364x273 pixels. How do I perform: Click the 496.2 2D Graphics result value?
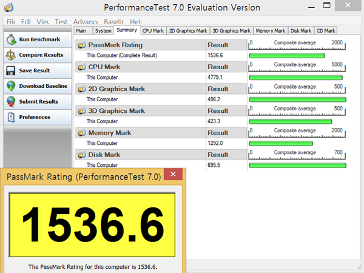pyautogui.click(x=214, y=99)
